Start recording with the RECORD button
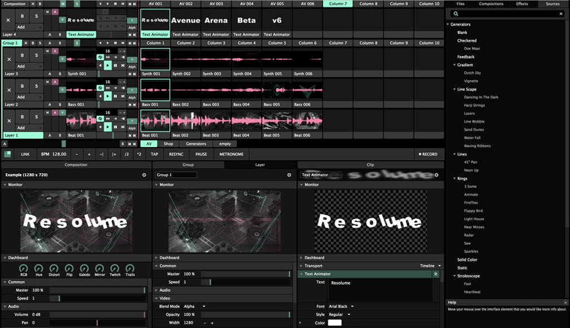 click(x=428, y=154)
